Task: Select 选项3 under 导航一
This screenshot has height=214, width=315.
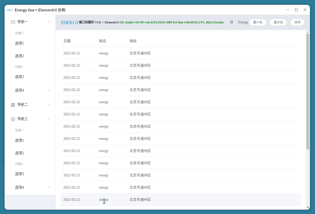Action: pos(19,77)
